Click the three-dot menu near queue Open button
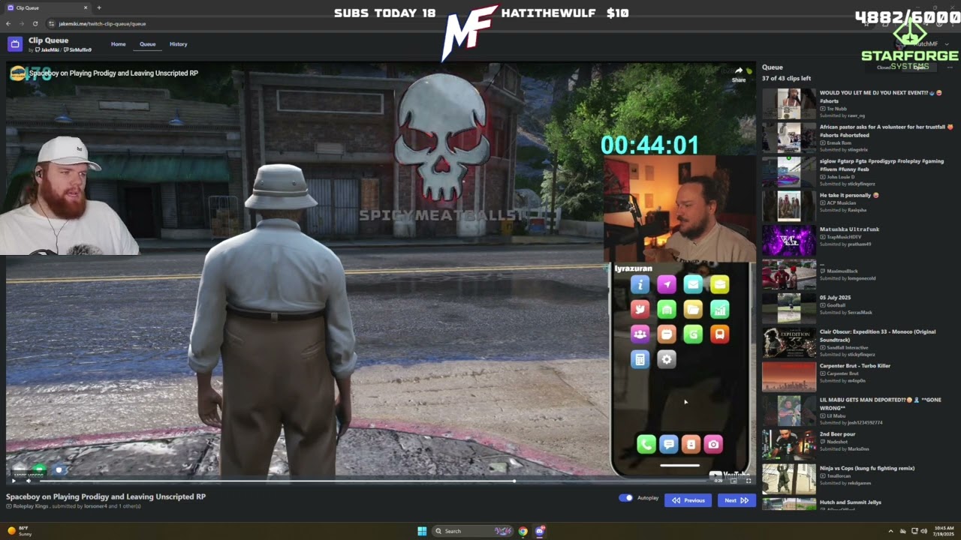 click(x=950, y=67)
